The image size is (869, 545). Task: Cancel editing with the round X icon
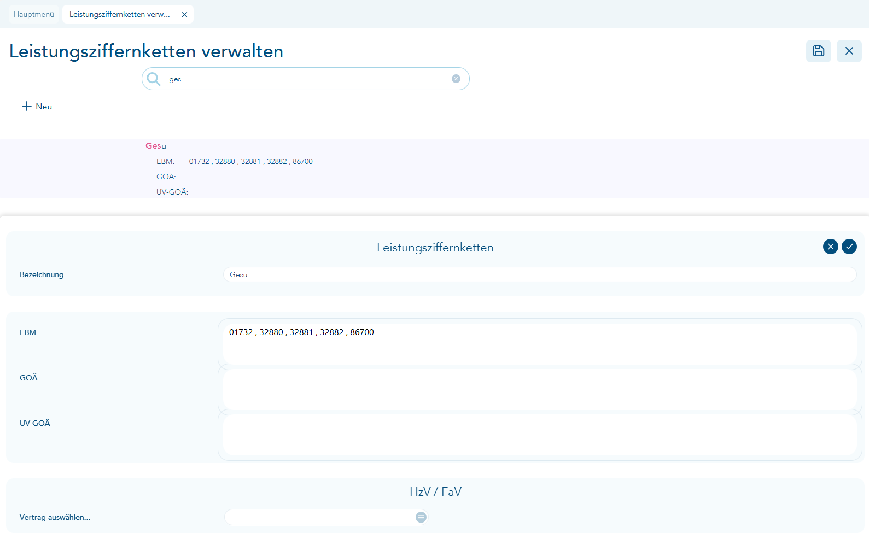tap(830, 247)
